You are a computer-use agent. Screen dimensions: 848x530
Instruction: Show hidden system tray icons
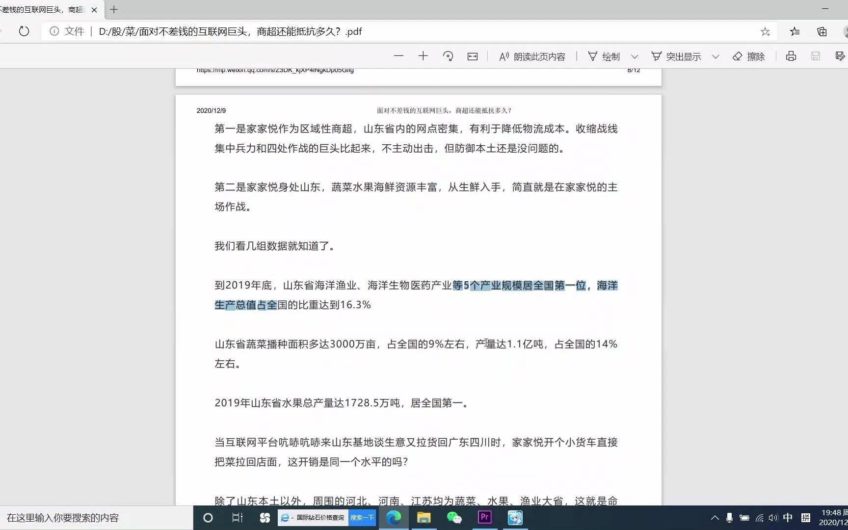715,518
